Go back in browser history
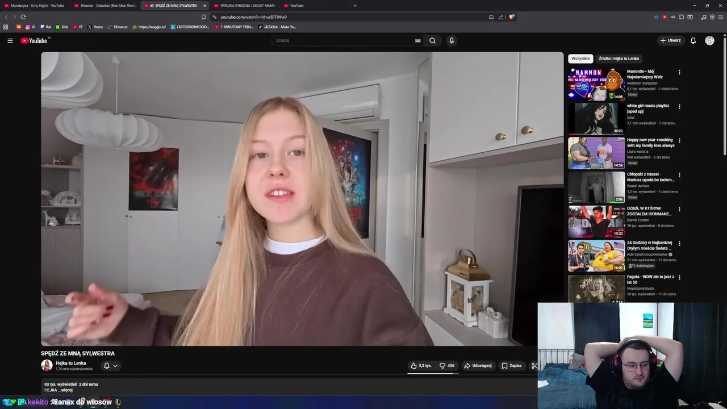727x409 pixels. click(x=6, y=17)
